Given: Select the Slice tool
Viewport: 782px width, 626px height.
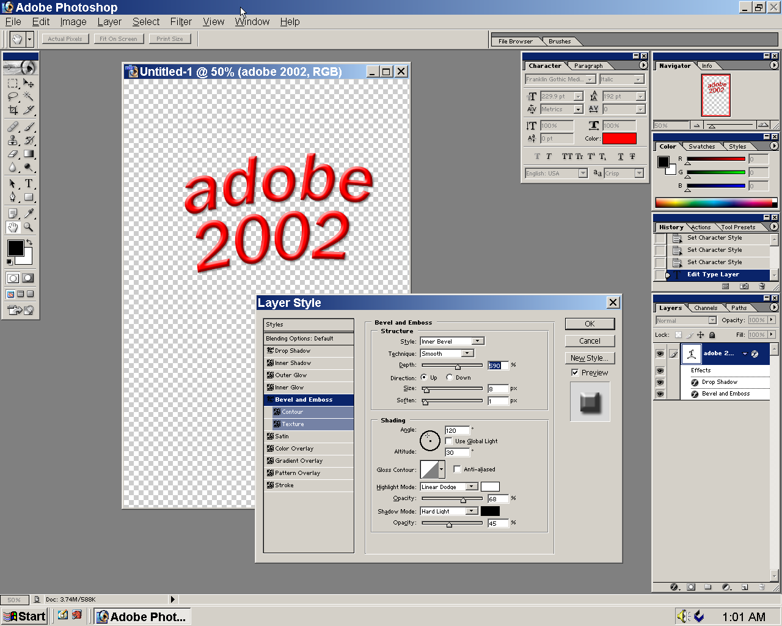Looking at the screenshot, I should [29, 110].
